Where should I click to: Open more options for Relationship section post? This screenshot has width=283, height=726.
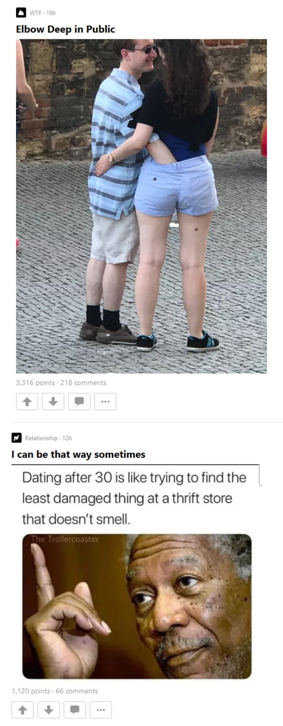coord(100,710)
